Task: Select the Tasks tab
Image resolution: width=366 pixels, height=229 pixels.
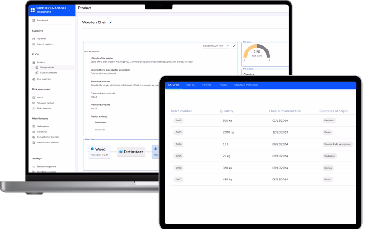Action: tap(223, 85)
